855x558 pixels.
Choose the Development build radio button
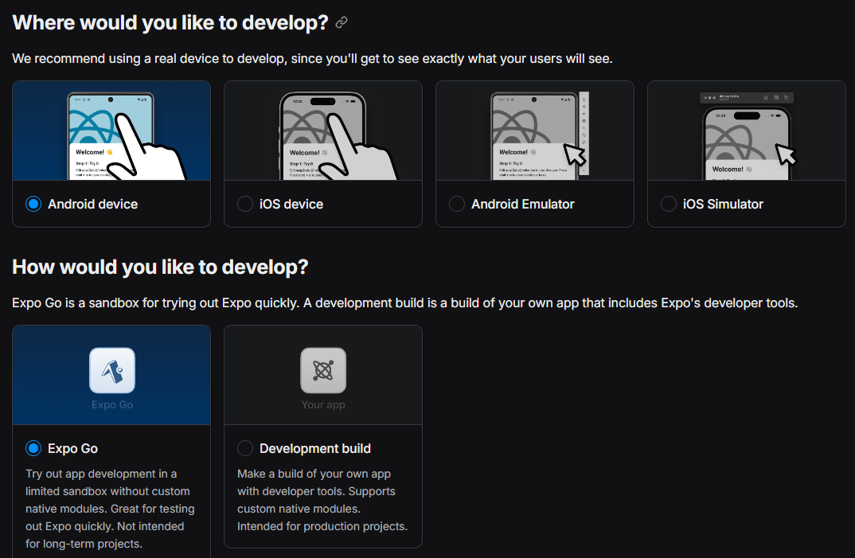[x=245, y=448]
